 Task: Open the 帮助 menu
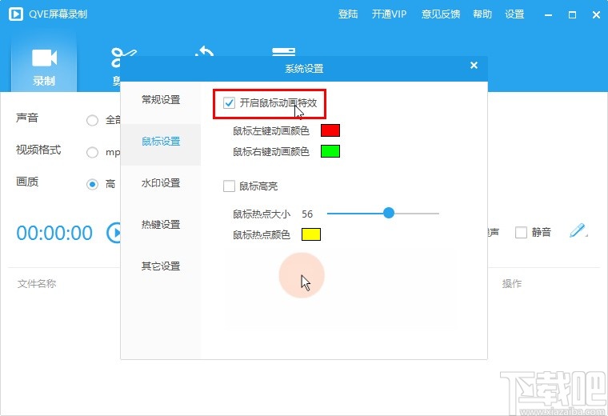[x=482, y=14]
